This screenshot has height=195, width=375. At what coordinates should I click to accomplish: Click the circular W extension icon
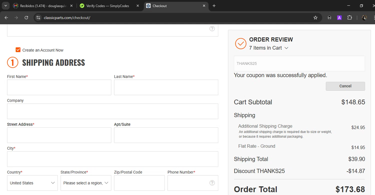[329, 18]
